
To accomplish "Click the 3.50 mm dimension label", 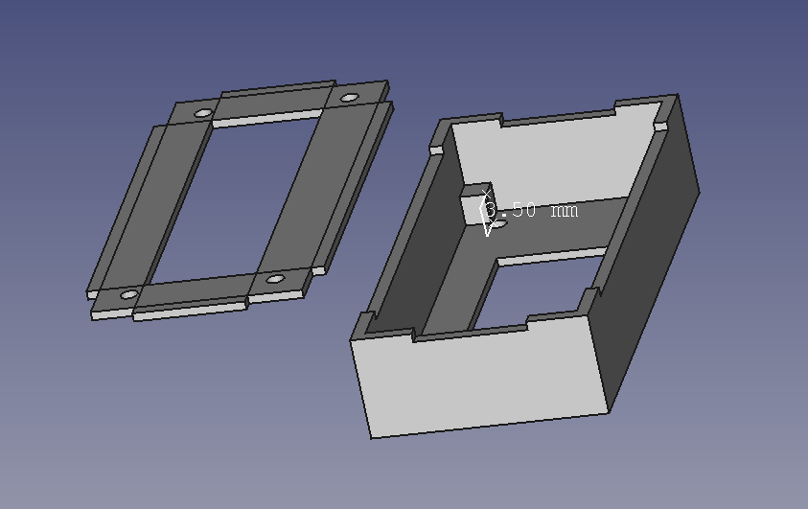I will tap(532, 210).
